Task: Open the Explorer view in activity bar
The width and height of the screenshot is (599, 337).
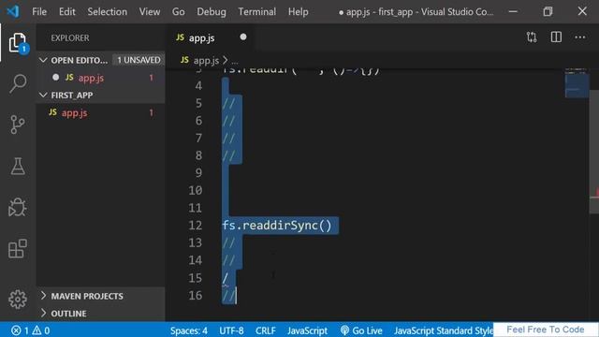Action: pyautogui.click(x=18, y=43)
